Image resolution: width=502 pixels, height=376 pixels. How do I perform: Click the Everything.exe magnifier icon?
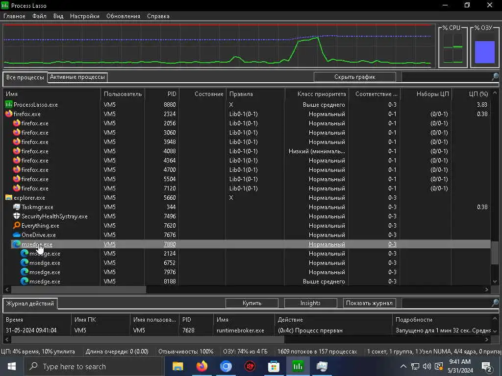click(x=17, y=225)
